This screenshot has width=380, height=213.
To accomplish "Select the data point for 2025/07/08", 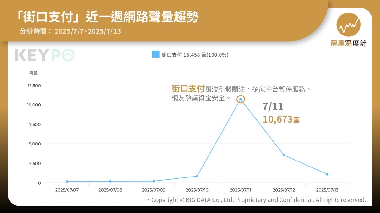I will pos(110,181).
